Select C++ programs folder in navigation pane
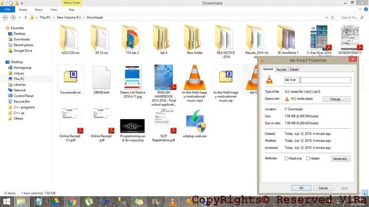This screenshot has height=207, width=369. pyautogui.click(x=24, y=108)
